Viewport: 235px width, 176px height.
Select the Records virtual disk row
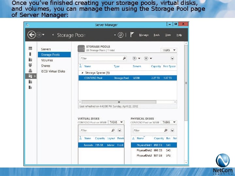[x=101, y=145]
